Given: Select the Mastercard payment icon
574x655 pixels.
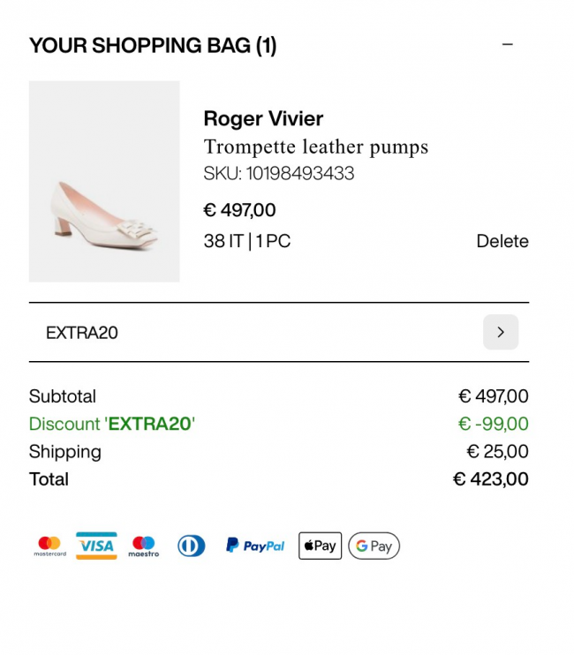Looking at the screenshot, I should click(50, 546).
